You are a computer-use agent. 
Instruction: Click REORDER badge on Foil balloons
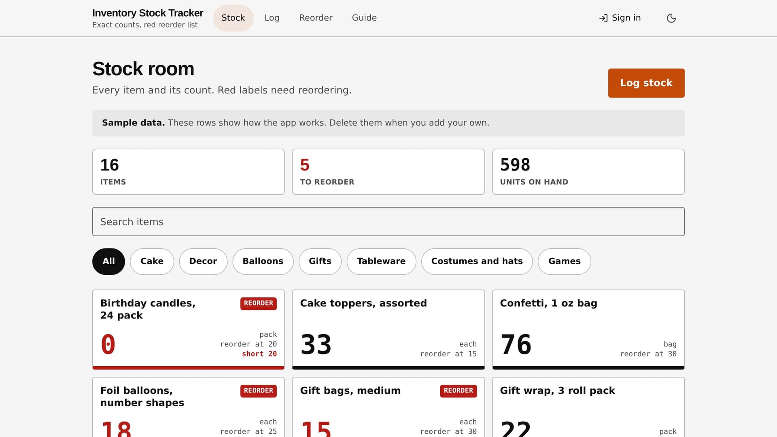[x=259, y=391]
